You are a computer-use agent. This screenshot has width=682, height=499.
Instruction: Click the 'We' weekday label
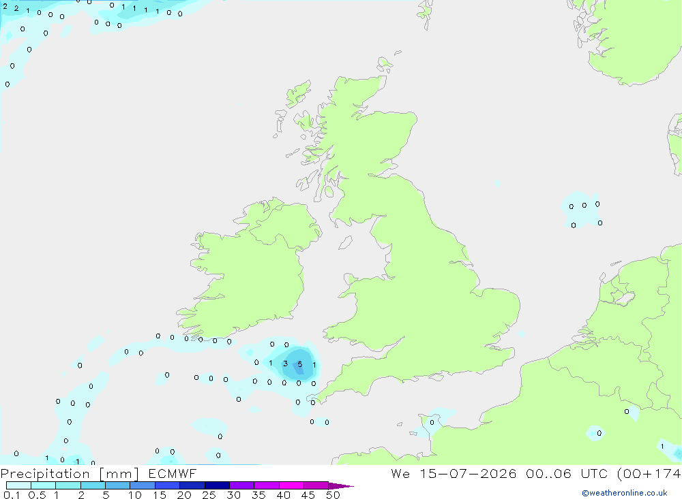coord(400,473)
